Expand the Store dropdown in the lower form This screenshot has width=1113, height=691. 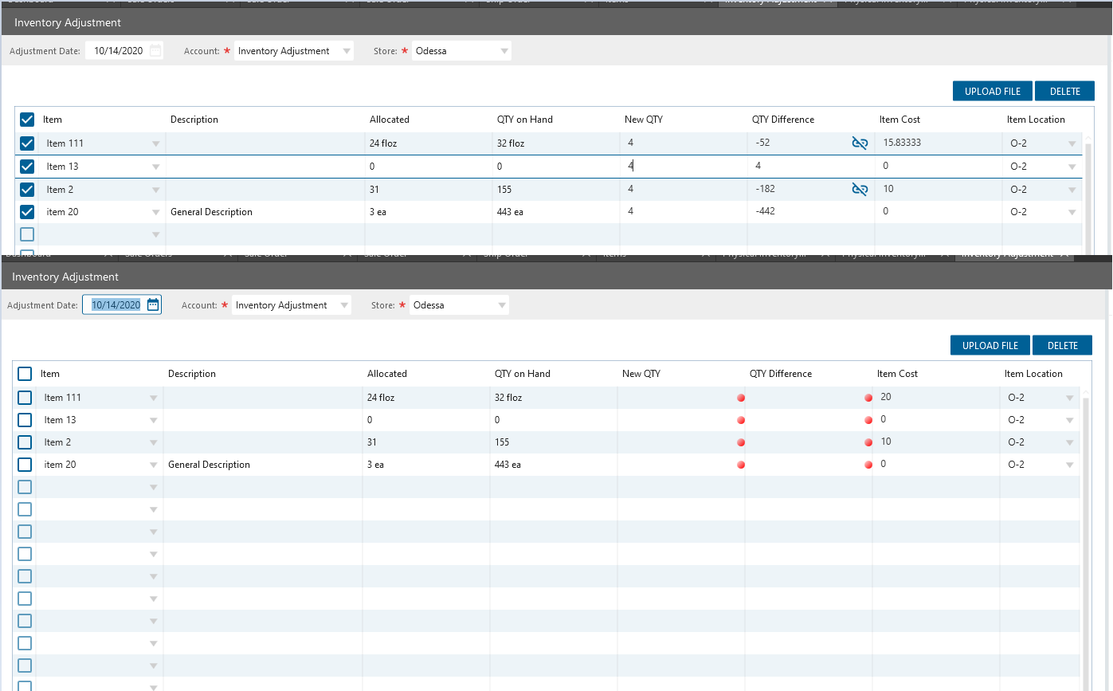coord(502,305)
